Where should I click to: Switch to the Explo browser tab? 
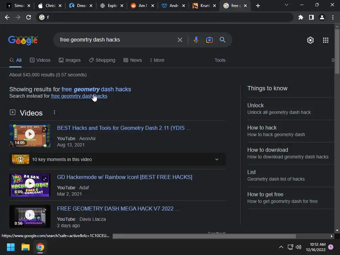click(111, 6)
